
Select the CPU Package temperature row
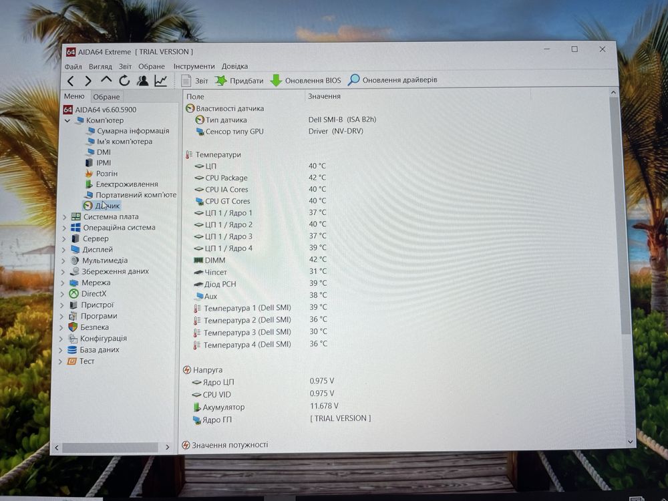(261, 178)
